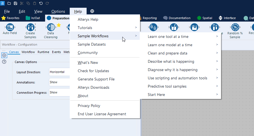Open the Layout Direction dropdown
This screenshot has height=136, width=254.
click(x=59, y=72)
